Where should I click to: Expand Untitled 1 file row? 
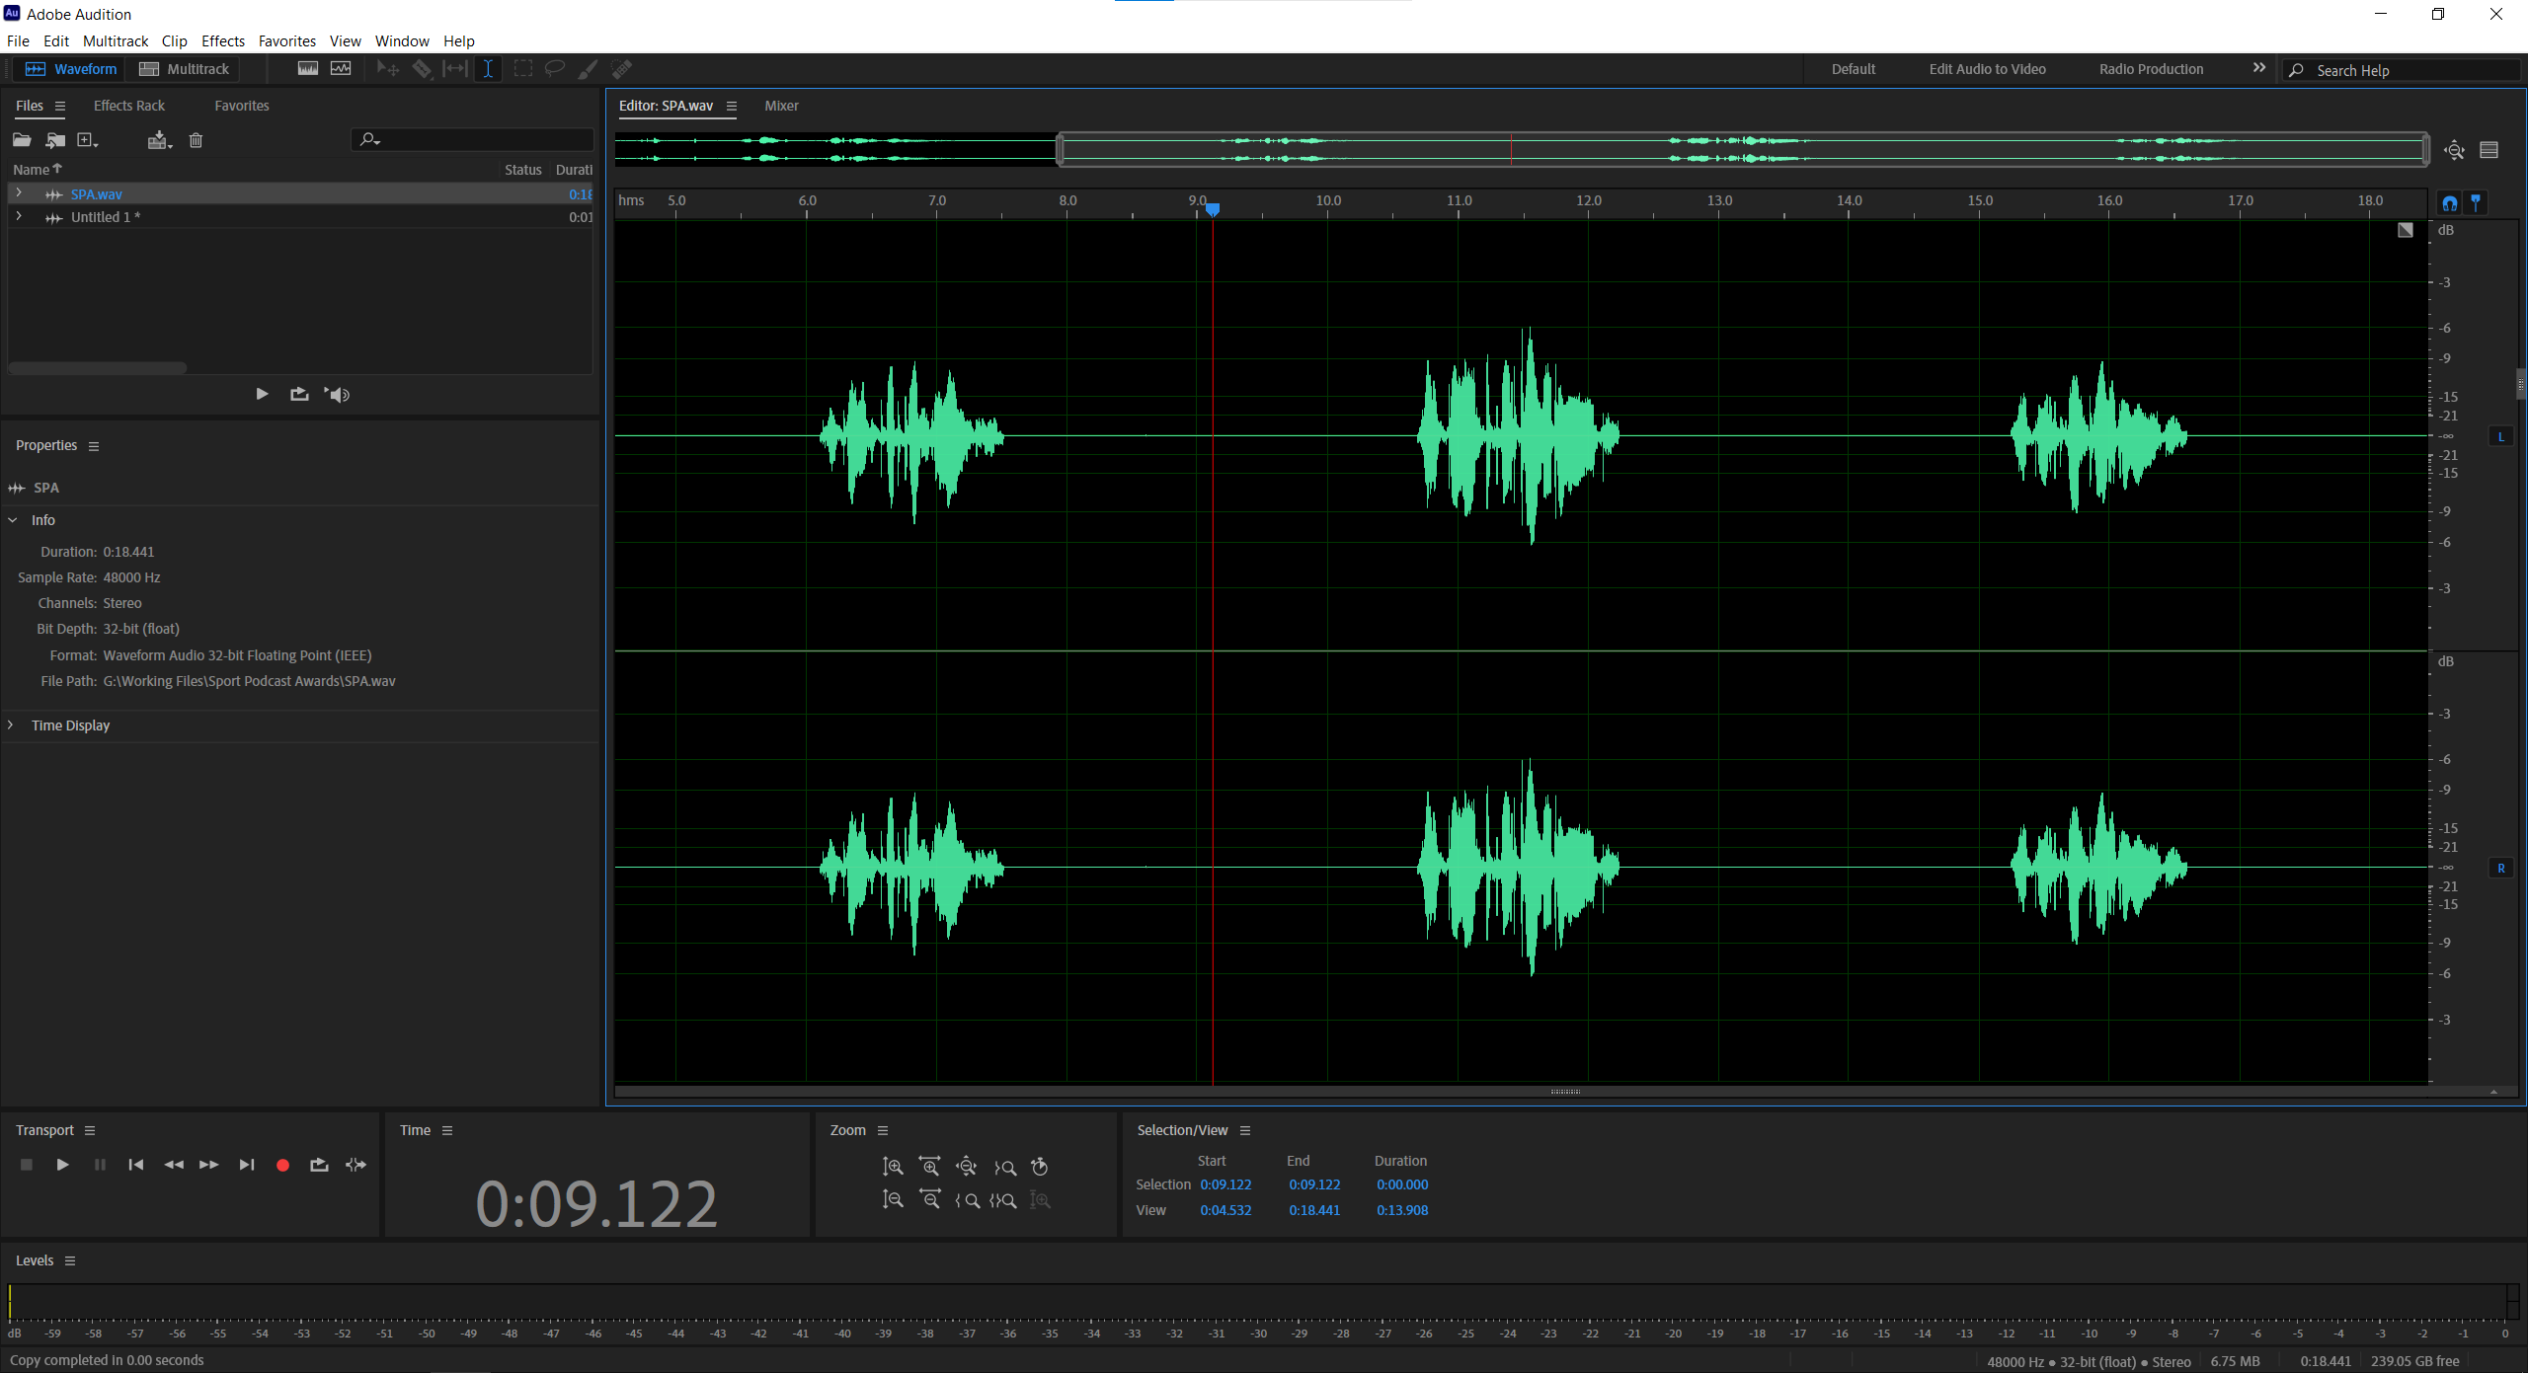click(19, 216)
